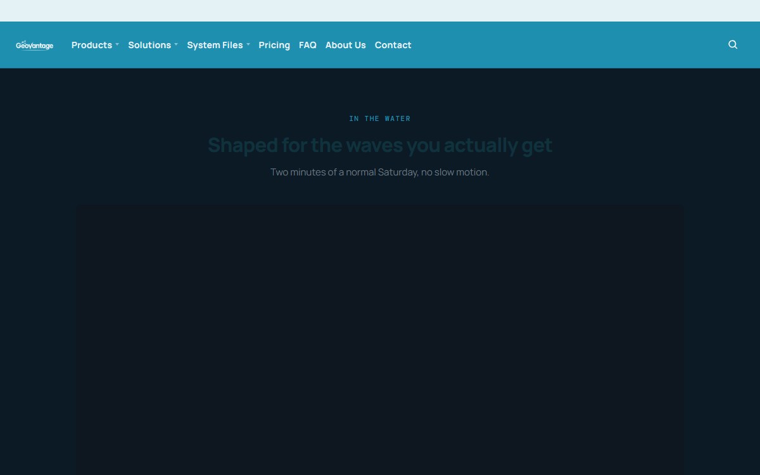Go to the Pricing page

pyautogui.click(x=274, y=45)
